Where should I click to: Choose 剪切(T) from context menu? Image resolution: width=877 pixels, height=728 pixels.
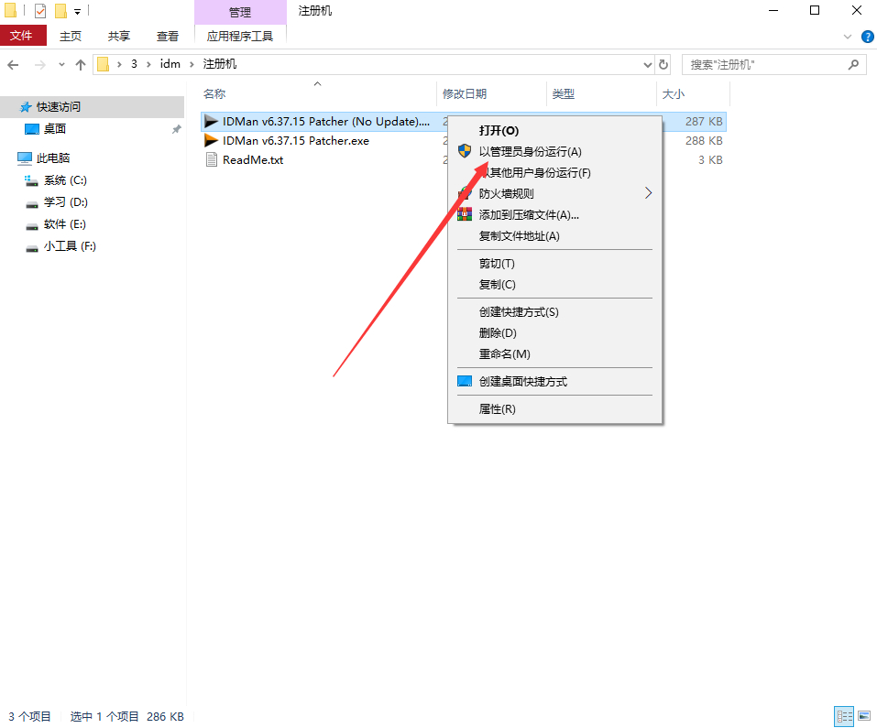click(x=555, y=264)
